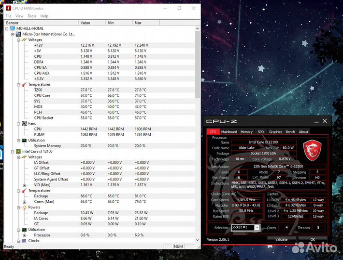Click the OK button in CPU-Z
This screenshot has height=260, width=343.
pos(313,239)
